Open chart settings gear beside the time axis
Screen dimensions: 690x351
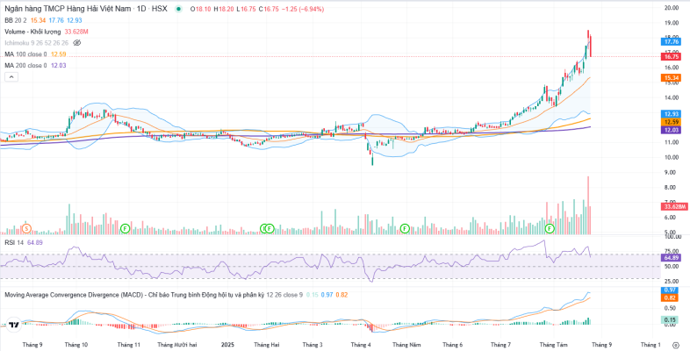pos(676,344)
